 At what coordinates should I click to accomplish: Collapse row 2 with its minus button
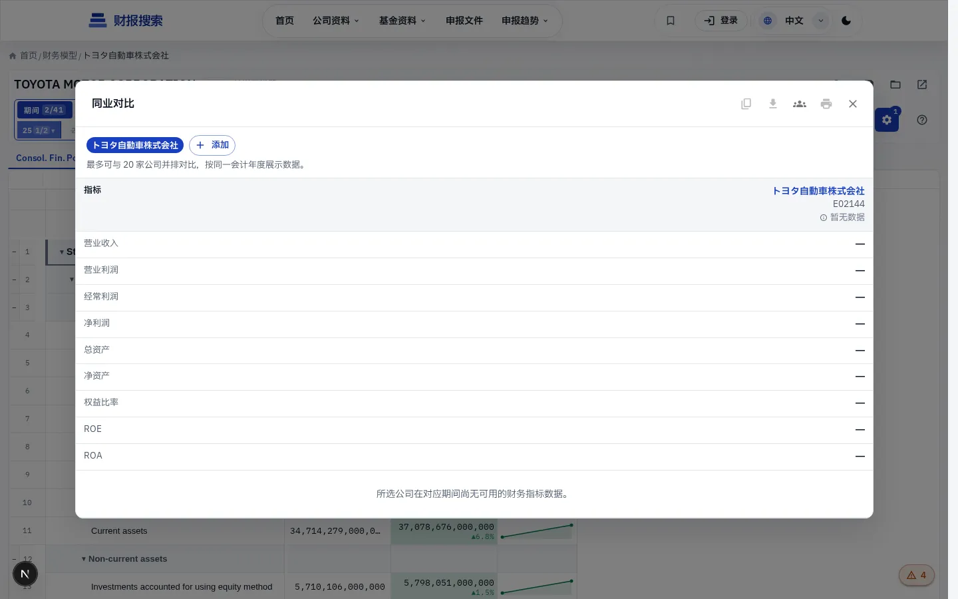[14, 280]
